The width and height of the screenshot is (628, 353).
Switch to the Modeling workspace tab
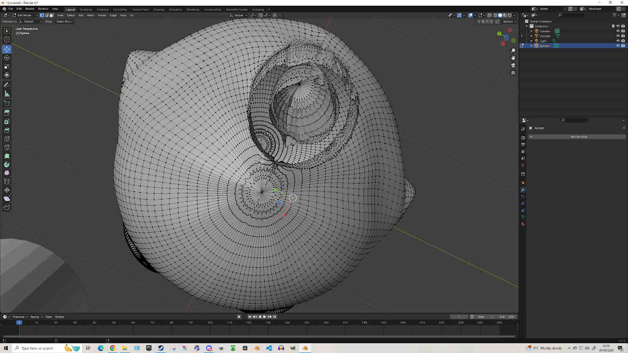[x=85, y=9]
